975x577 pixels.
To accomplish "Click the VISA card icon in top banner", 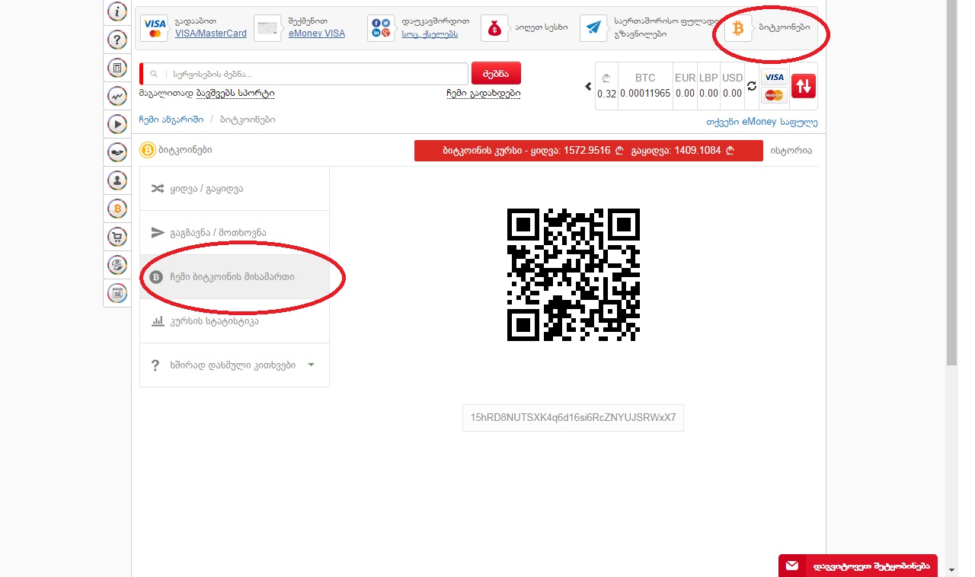I will (155, 28).
